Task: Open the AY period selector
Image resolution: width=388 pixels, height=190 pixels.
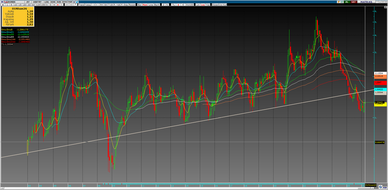Action: (x=28, y=2)
